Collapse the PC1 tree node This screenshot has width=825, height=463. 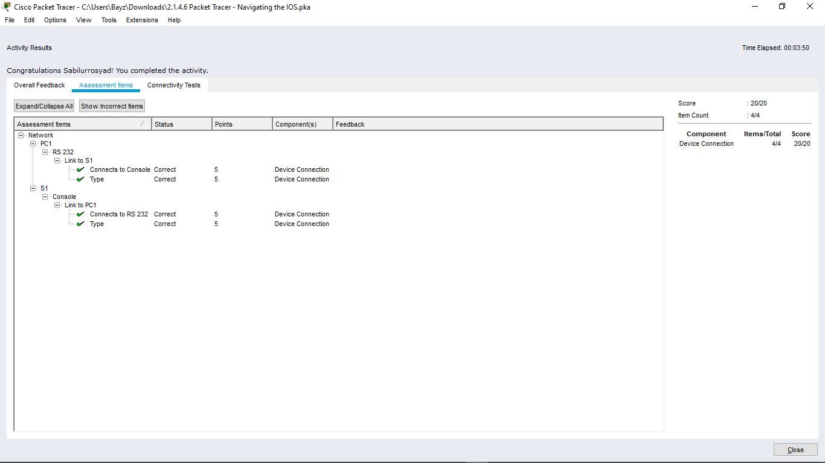(33, 143)
